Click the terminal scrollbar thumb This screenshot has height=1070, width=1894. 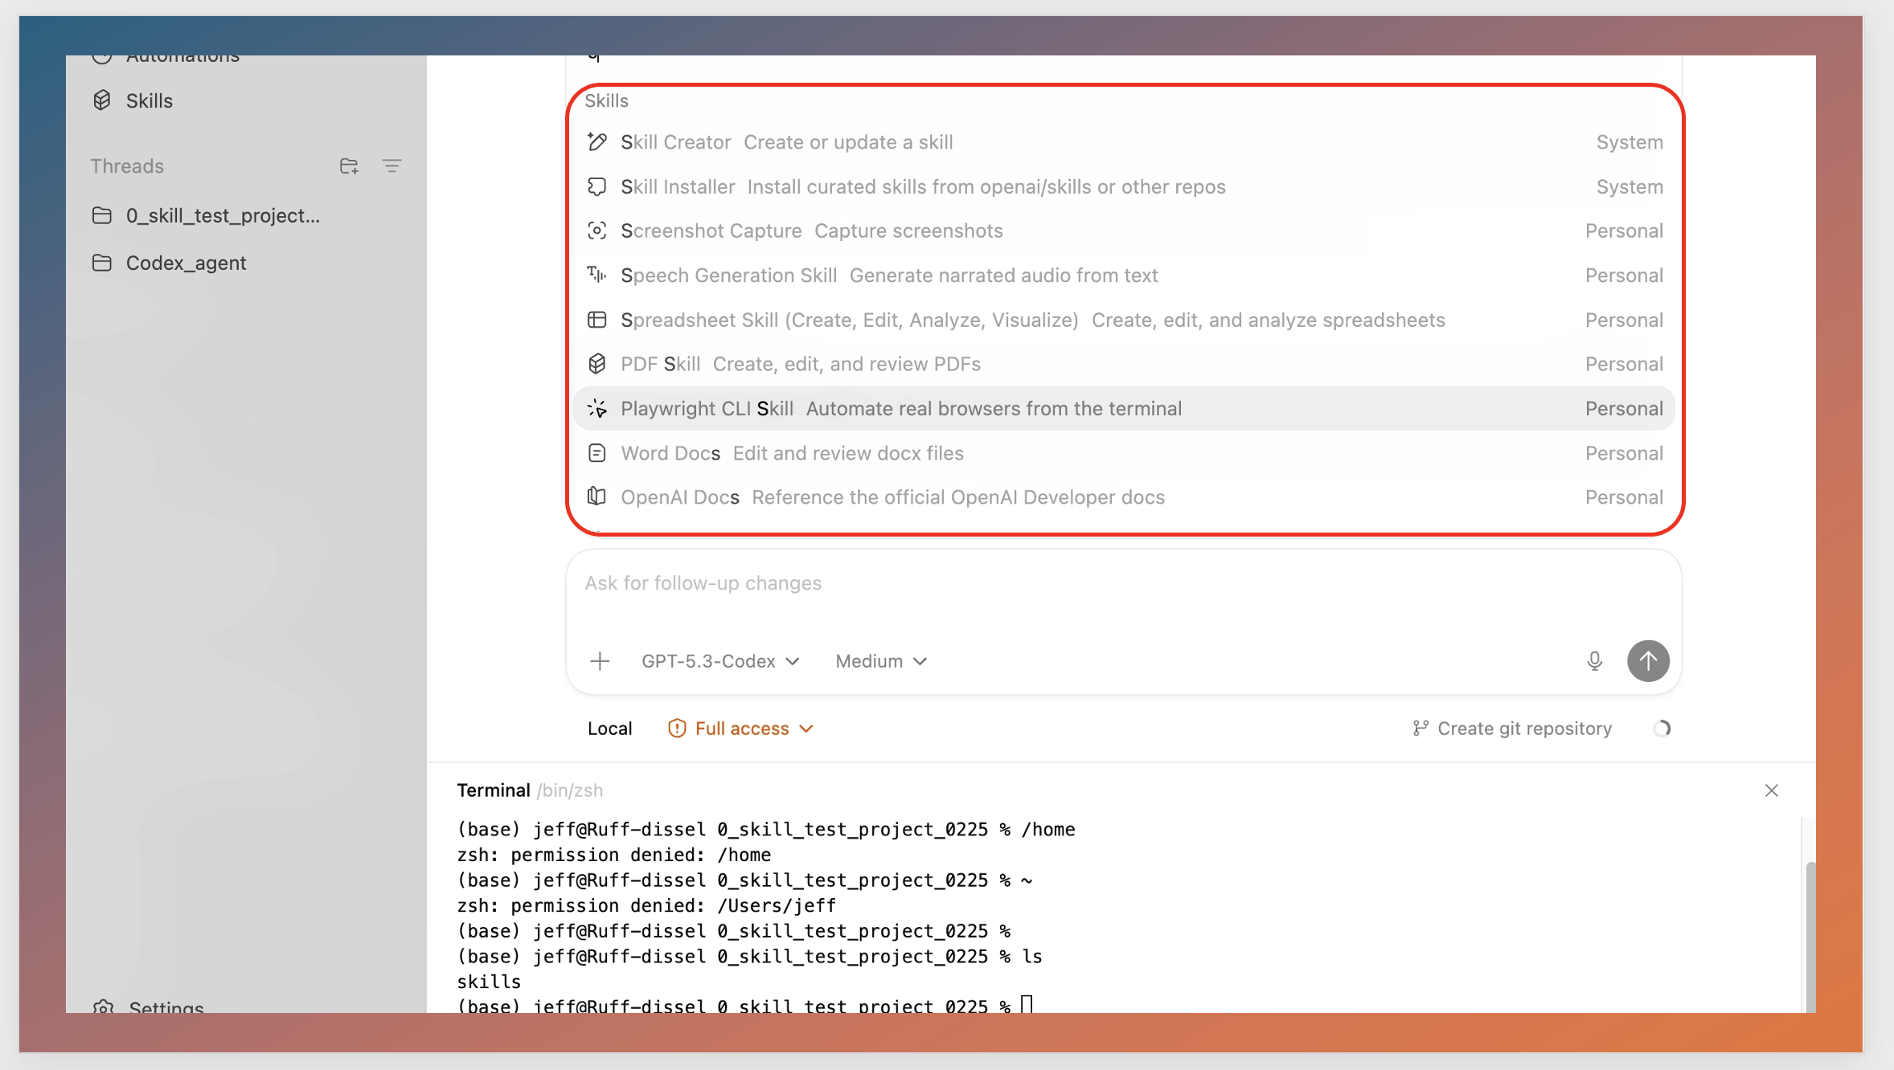[x=1810, y=937]
